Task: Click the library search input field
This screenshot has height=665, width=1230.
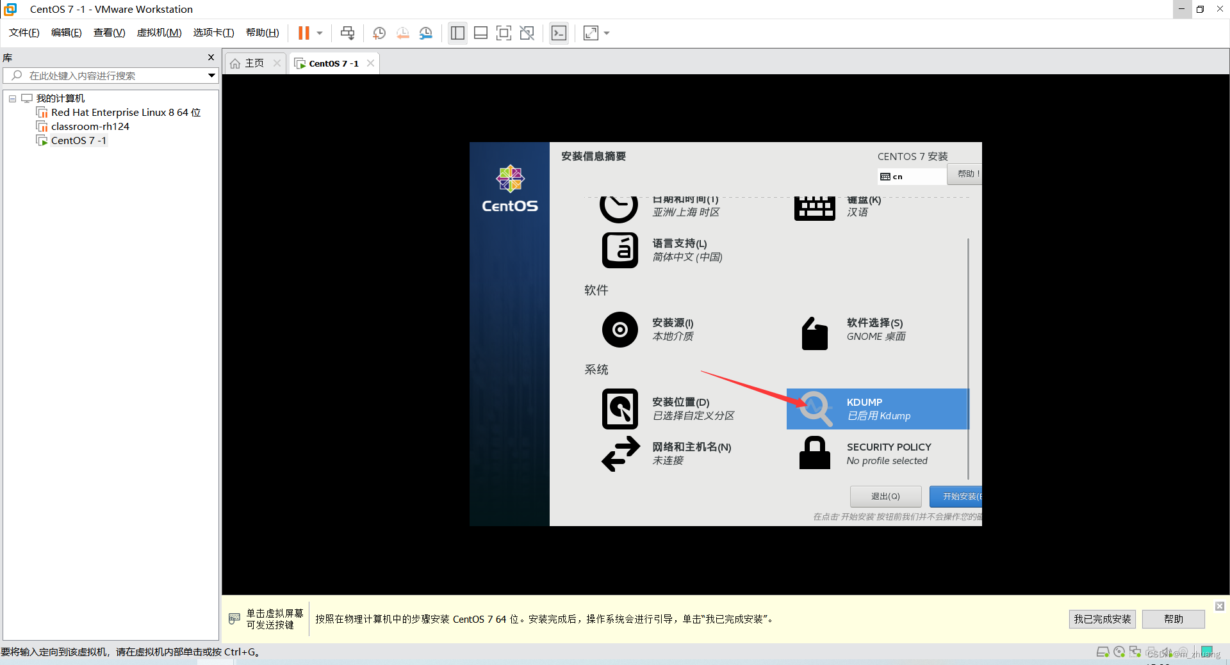Action: point(109,76)
